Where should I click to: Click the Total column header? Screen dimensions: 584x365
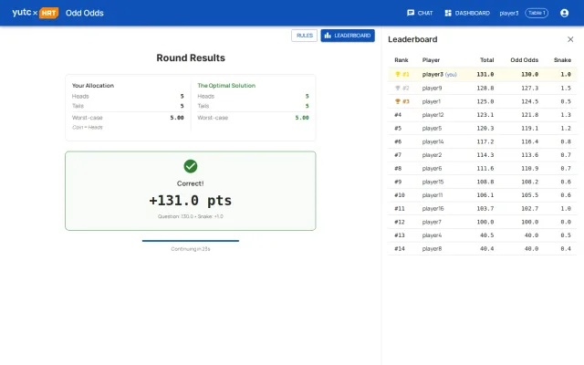[486, 60]
